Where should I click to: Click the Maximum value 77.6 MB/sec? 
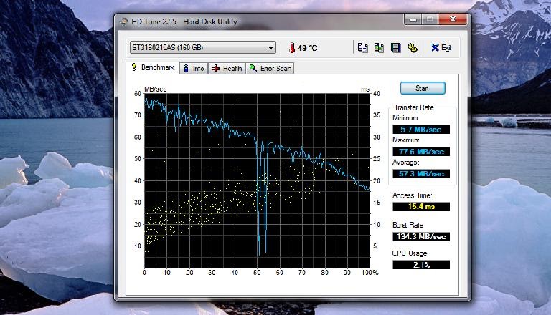[421, 152]
